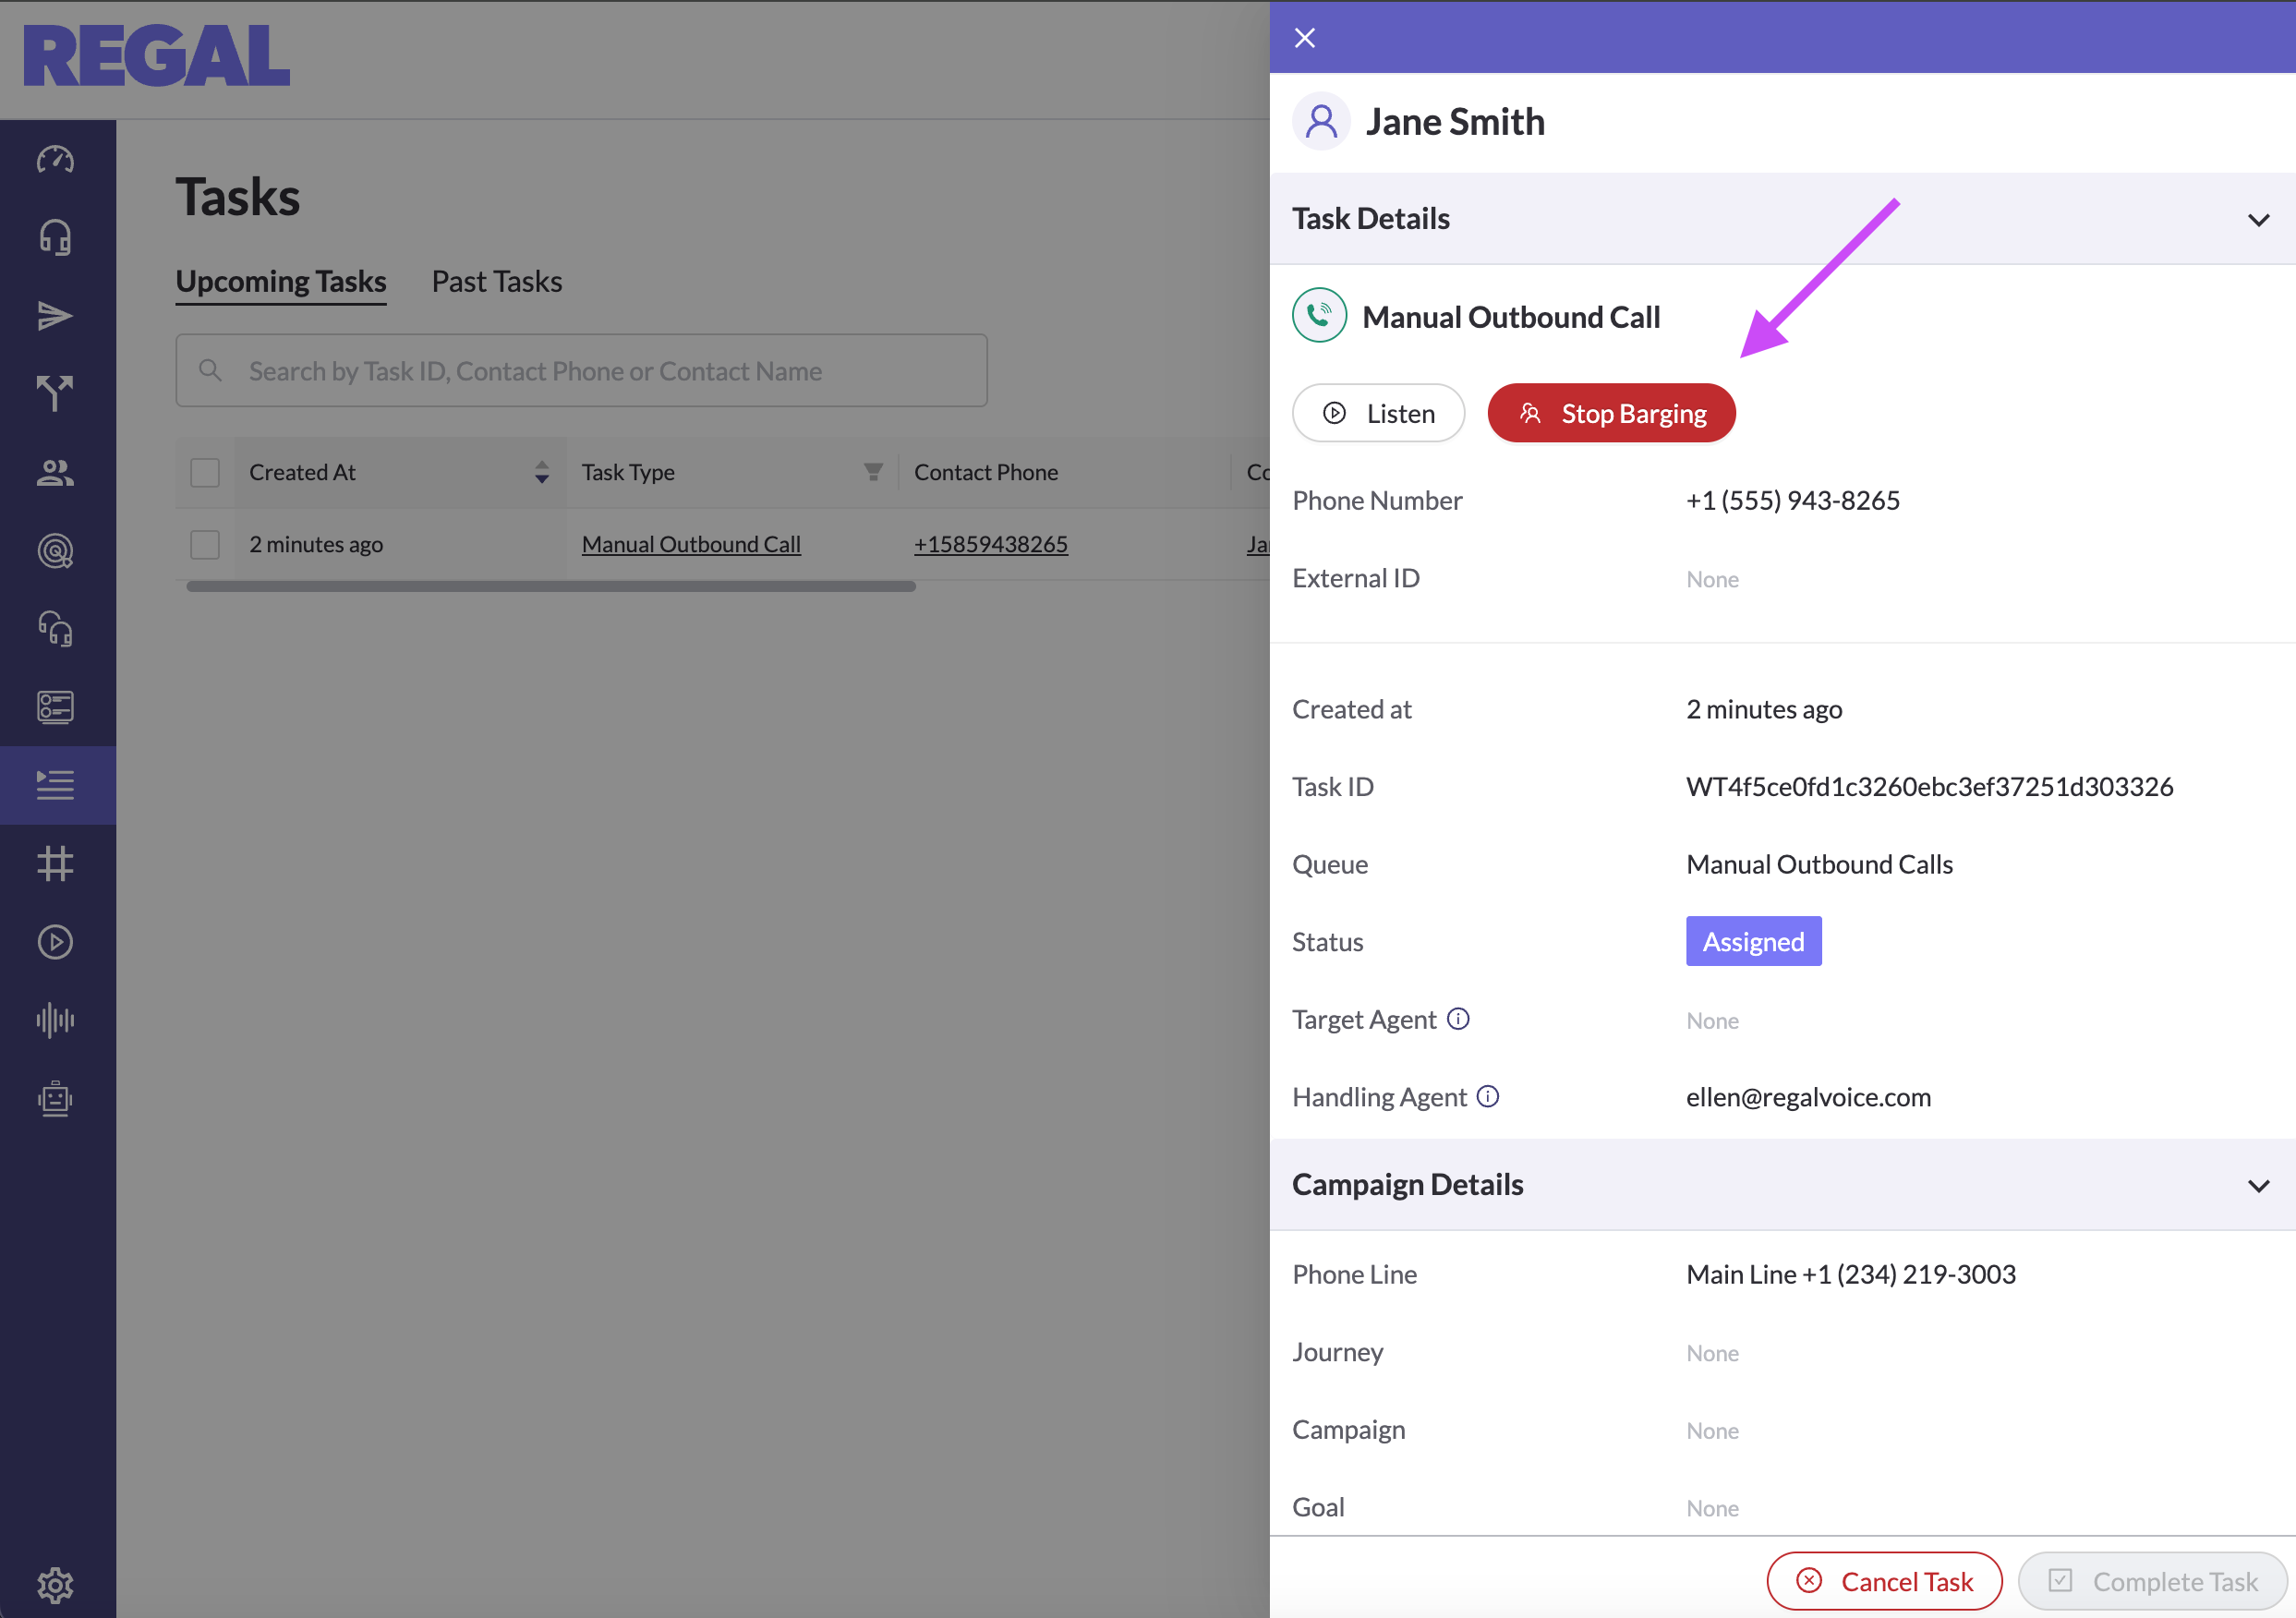
Task: Click the "2 minutes ago" table cell
Action: click(x=316, y=544)
